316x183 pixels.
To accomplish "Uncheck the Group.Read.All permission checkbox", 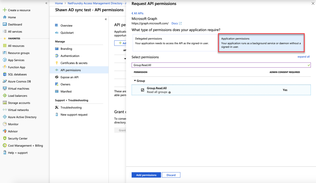I will pos(142,90).
